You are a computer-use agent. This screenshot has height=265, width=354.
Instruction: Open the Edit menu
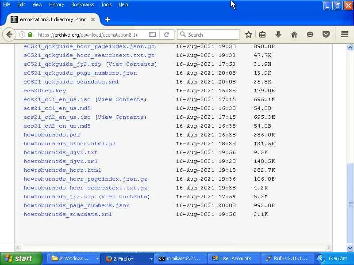[x=21, y=4]
